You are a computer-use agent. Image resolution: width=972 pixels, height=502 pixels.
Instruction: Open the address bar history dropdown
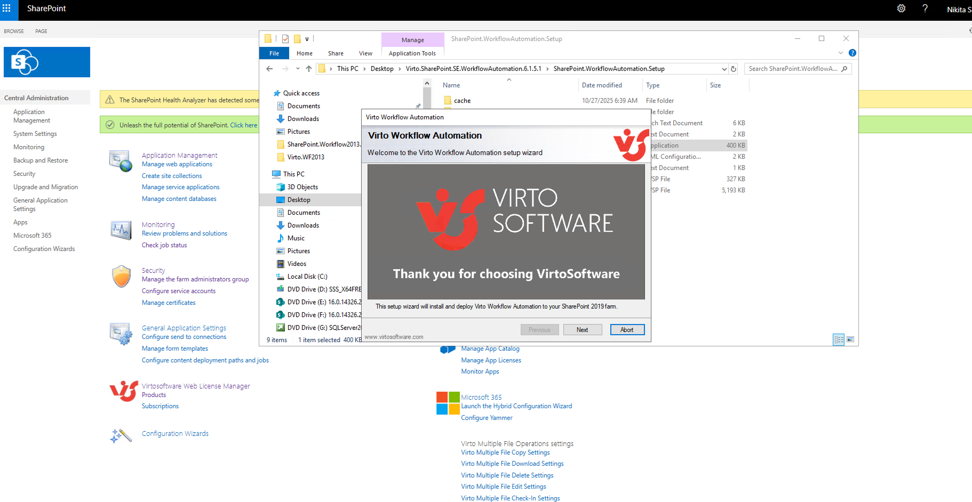(724, 68)
